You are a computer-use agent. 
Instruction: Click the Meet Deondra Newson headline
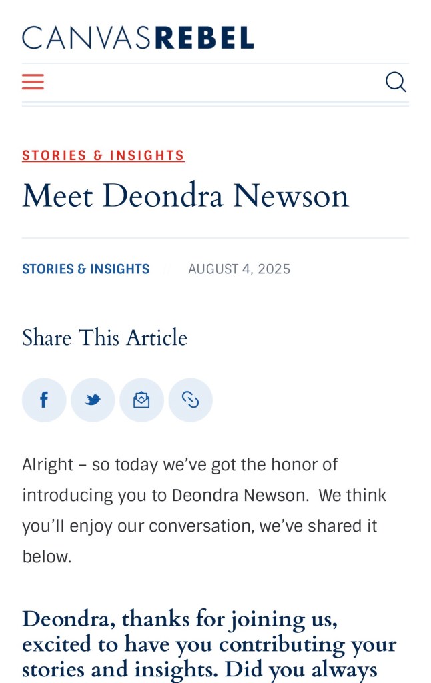[185, 196]
